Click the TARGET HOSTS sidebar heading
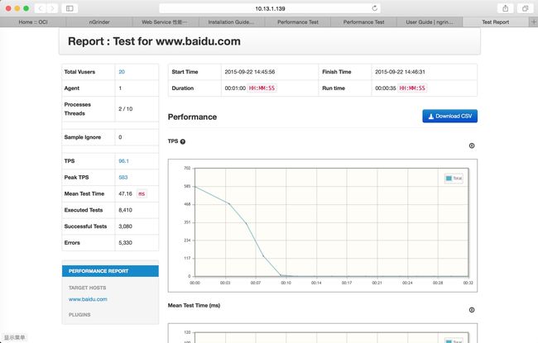This screenshot has height=343, width=538. coord(87,288)
